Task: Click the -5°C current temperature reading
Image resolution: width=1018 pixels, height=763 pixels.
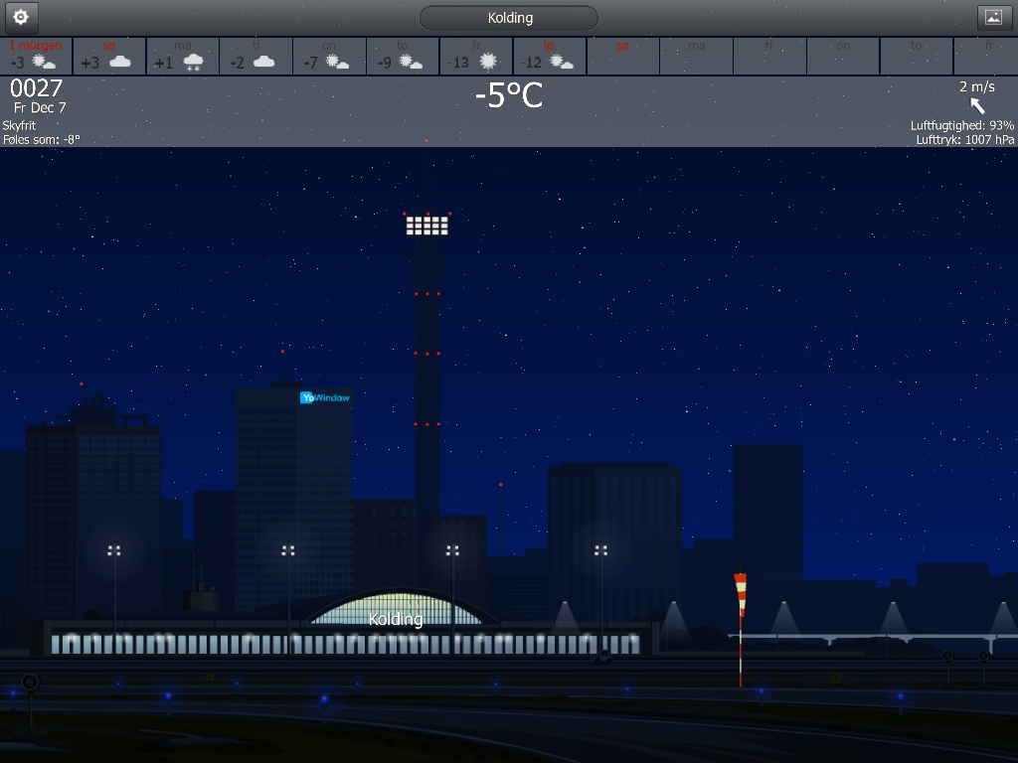Action: 509,95
